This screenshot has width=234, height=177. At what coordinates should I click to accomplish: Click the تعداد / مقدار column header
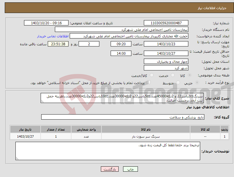click(x=56, y=129)
